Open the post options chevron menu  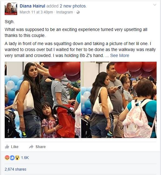pos(155,5)
